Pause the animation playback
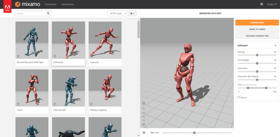 (x=144, y=132)
